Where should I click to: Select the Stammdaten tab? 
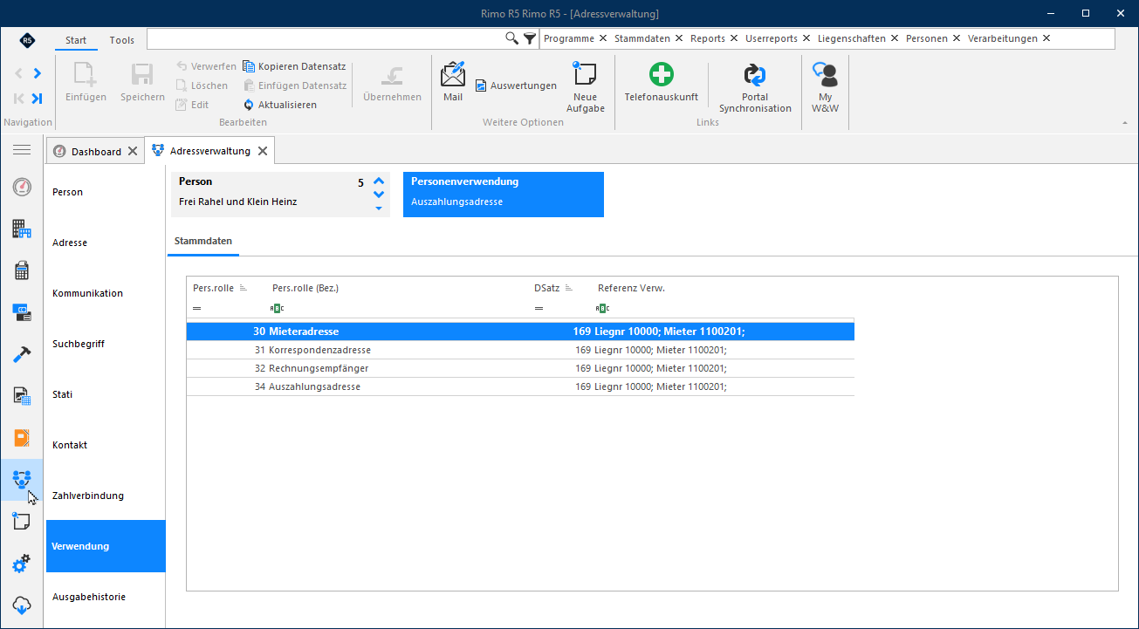tap(203, 241)
